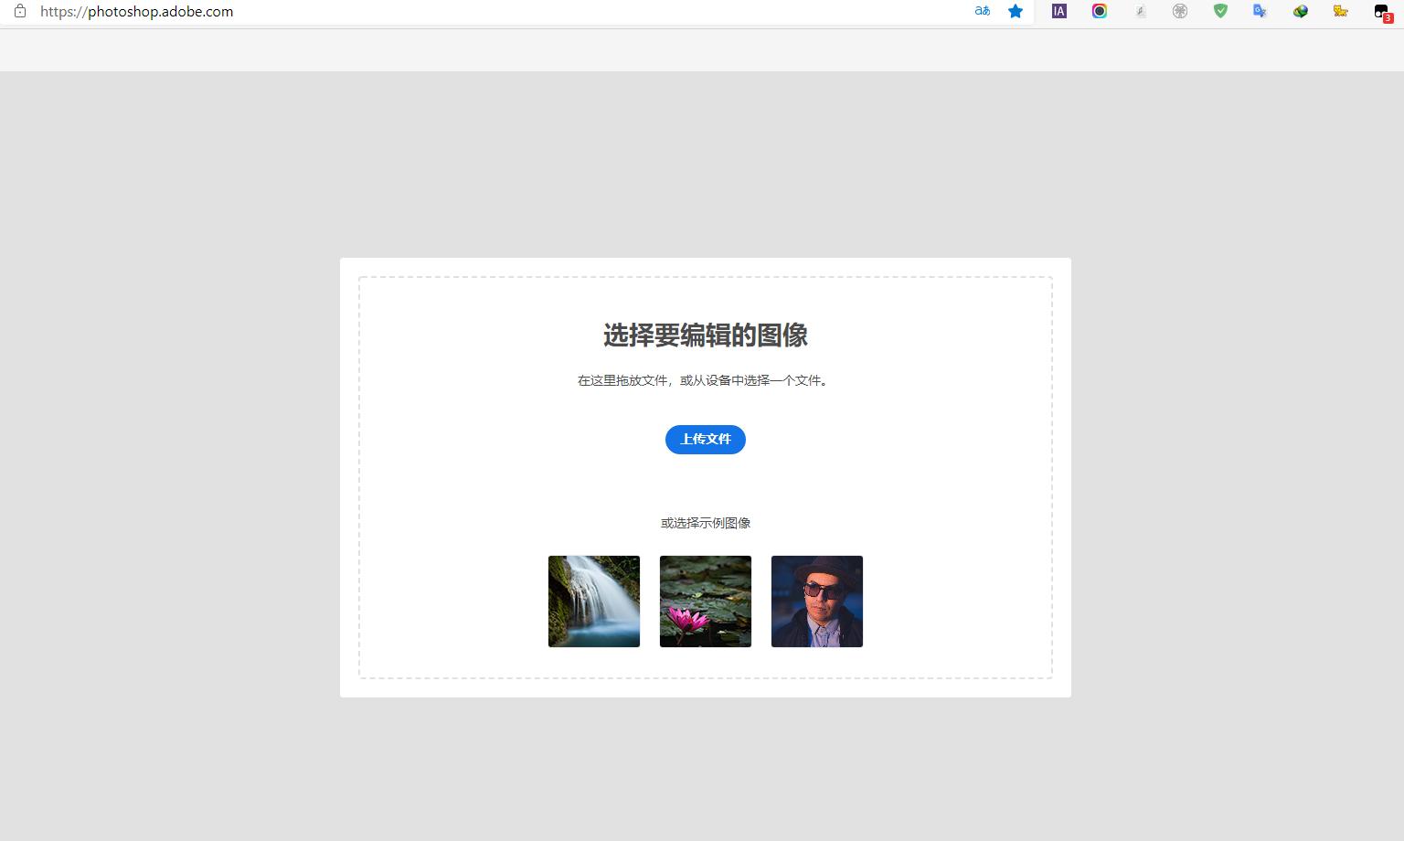This screenshot has width=1404, height=841.
Task: Open the colorful camera extension icon
Action: pyautogui.click(x=1099, y=11)
